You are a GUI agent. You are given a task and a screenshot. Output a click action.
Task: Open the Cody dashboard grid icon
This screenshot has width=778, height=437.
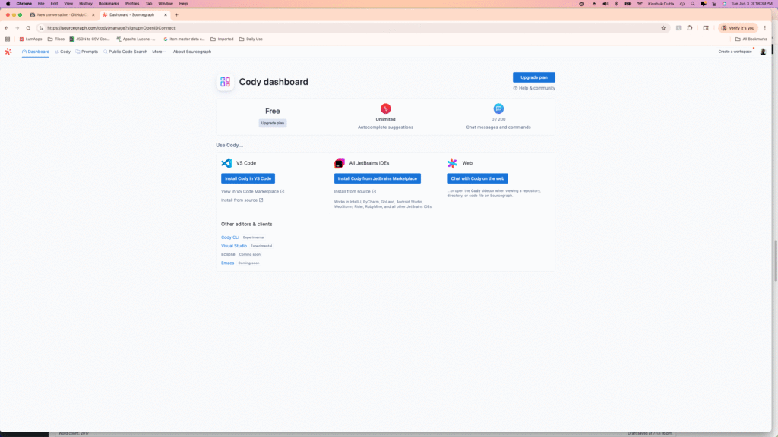click(x=225, y=82)
